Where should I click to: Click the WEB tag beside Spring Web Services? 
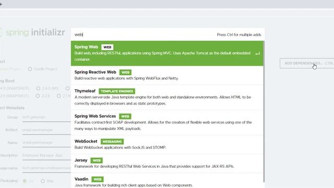pos(125,116)
